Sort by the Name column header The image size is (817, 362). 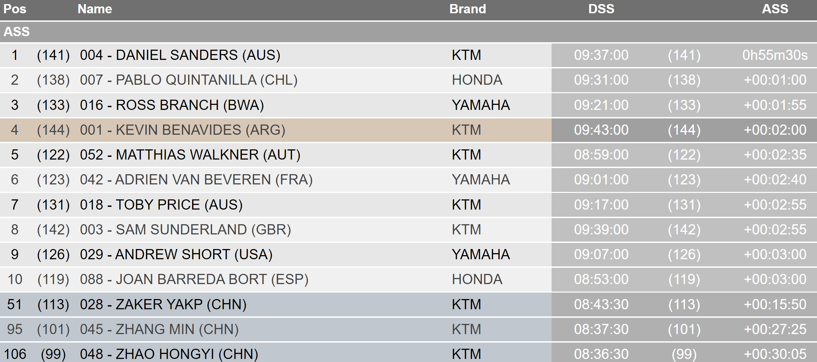[x=94, y=9]
